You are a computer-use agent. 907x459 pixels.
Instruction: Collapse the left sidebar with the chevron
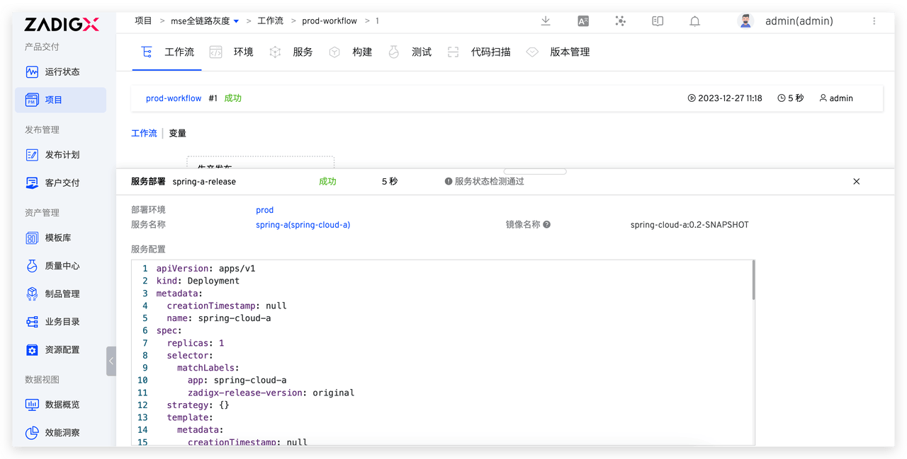[x=111, y=361]
